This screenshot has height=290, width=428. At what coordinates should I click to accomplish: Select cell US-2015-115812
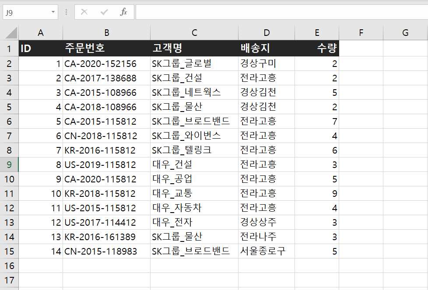pyautogui.click(x=107, y=208)
